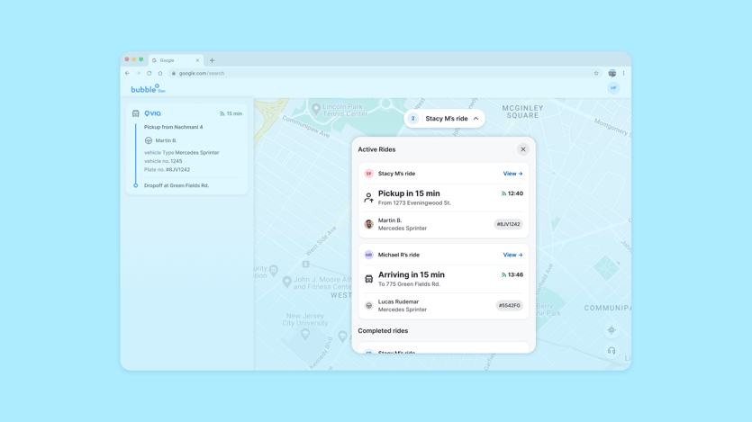Open a new browser tab
Viewport: 752px width, 422px height.
tap(213, 60)
